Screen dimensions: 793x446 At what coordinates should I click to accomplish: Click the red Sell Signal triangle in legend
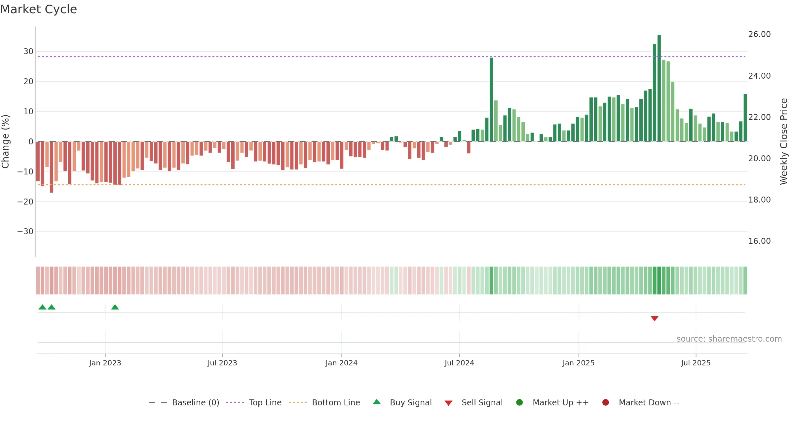[448, 403]
